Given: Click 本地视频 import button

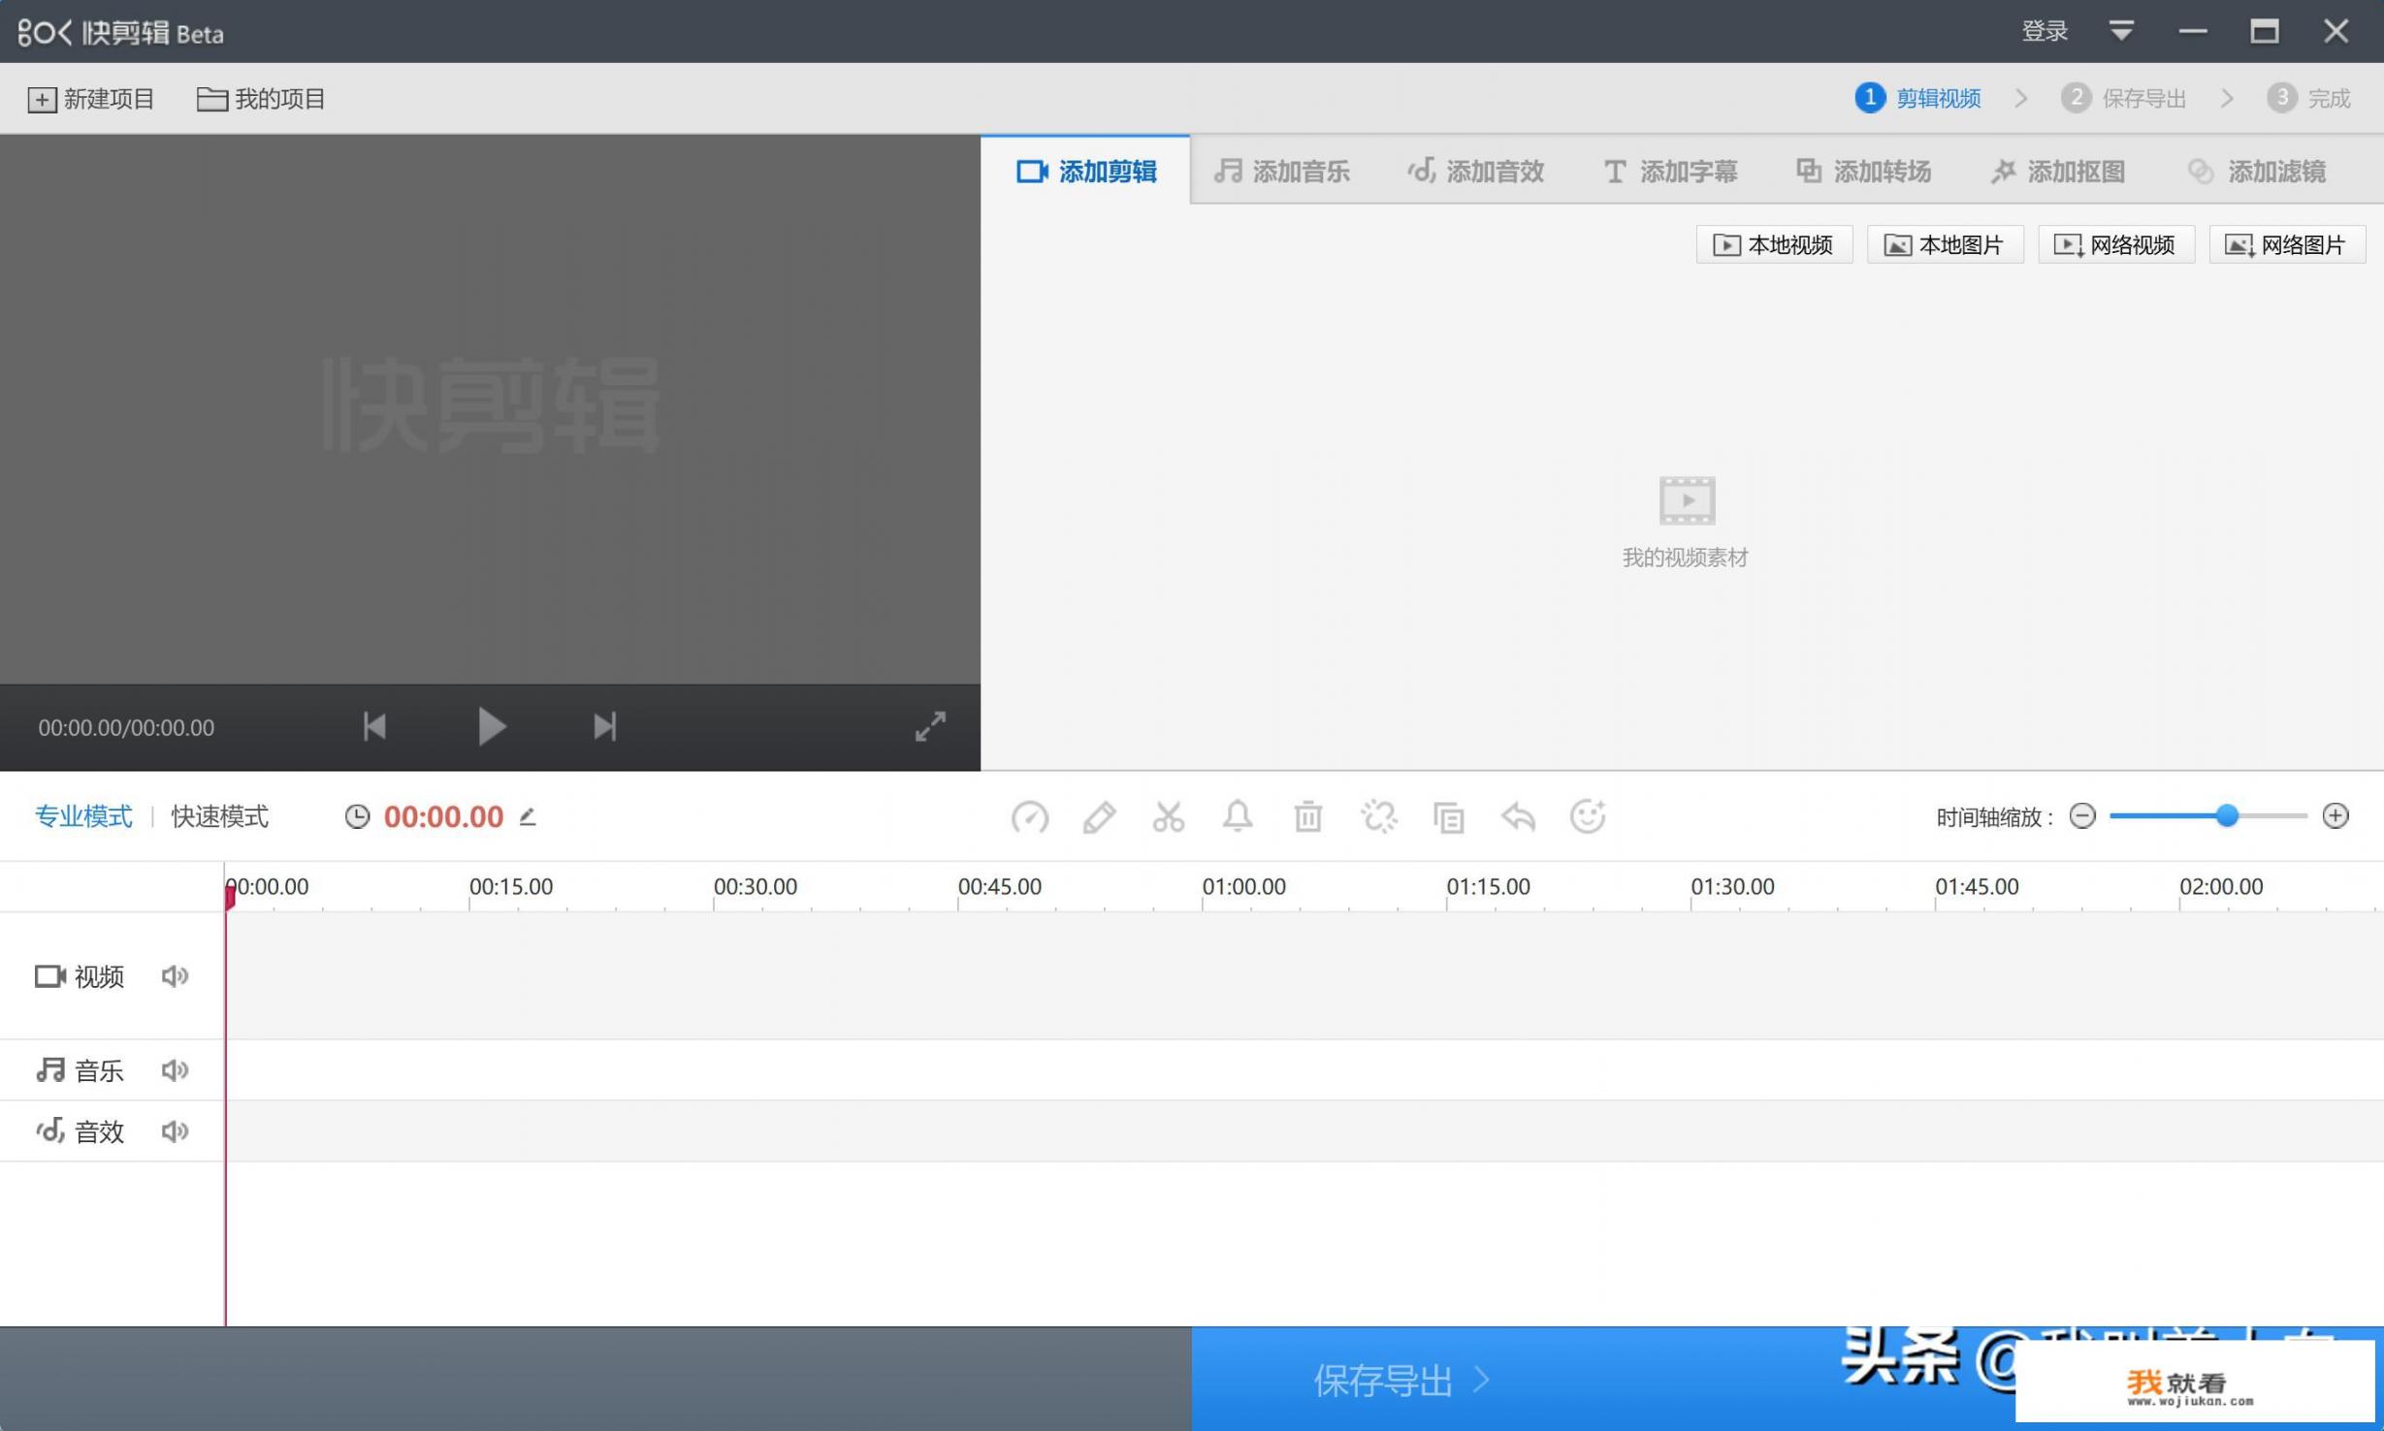Looking at the screenshot, I should [x=1774, y=244].
